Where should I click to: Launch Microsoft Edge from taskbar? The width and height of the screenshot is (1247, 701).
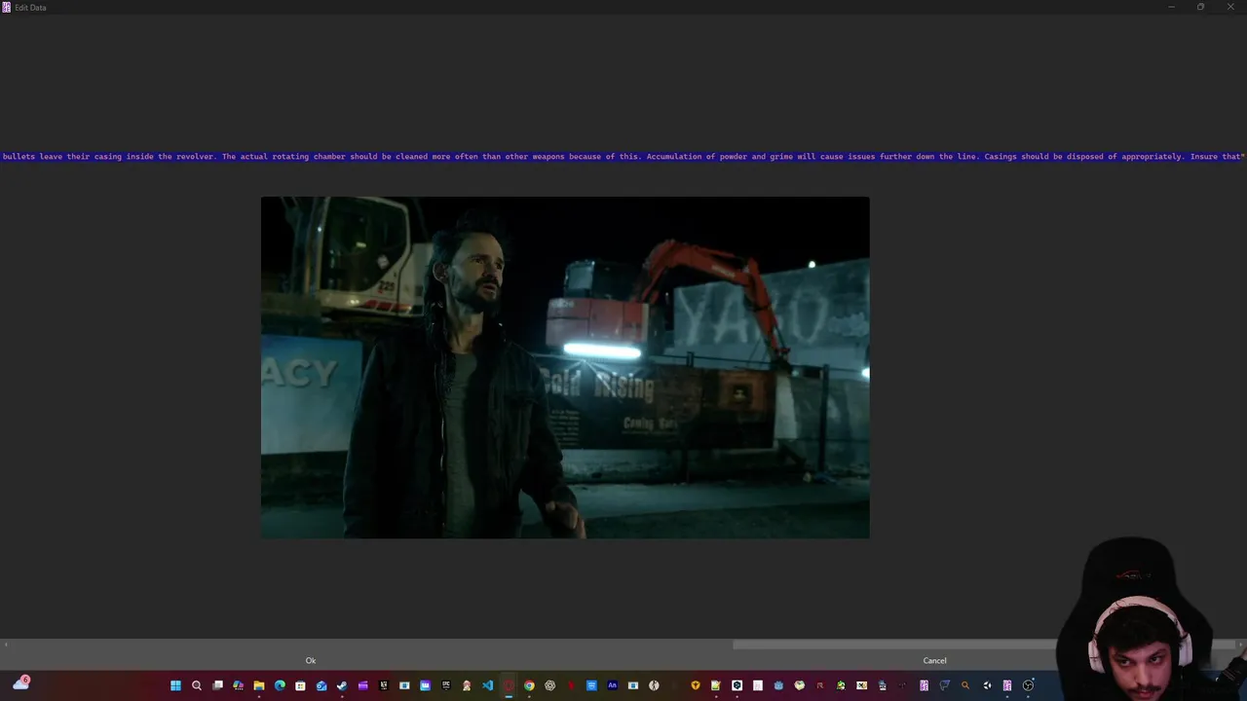280,685
